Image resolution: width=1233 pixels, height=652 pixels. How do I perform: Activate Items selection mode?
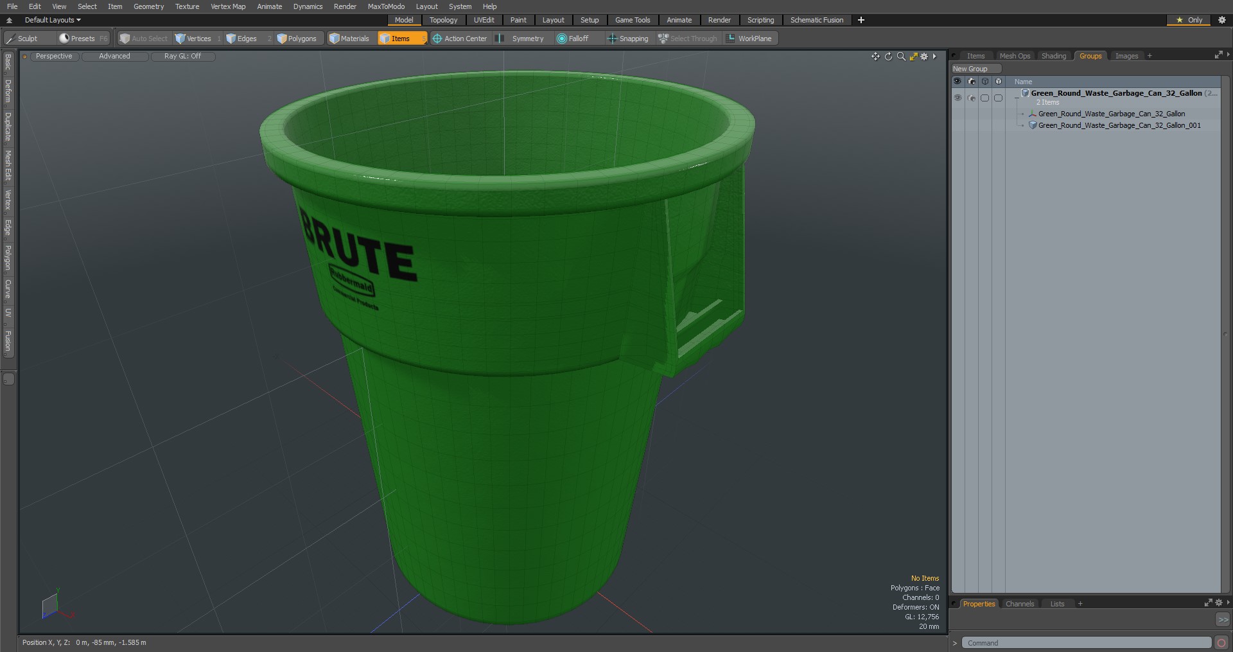click(401, 39)
